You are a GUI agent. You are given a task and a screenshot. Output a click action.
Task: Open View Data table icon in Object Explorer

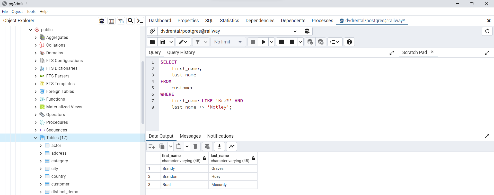tap(111, 21)
